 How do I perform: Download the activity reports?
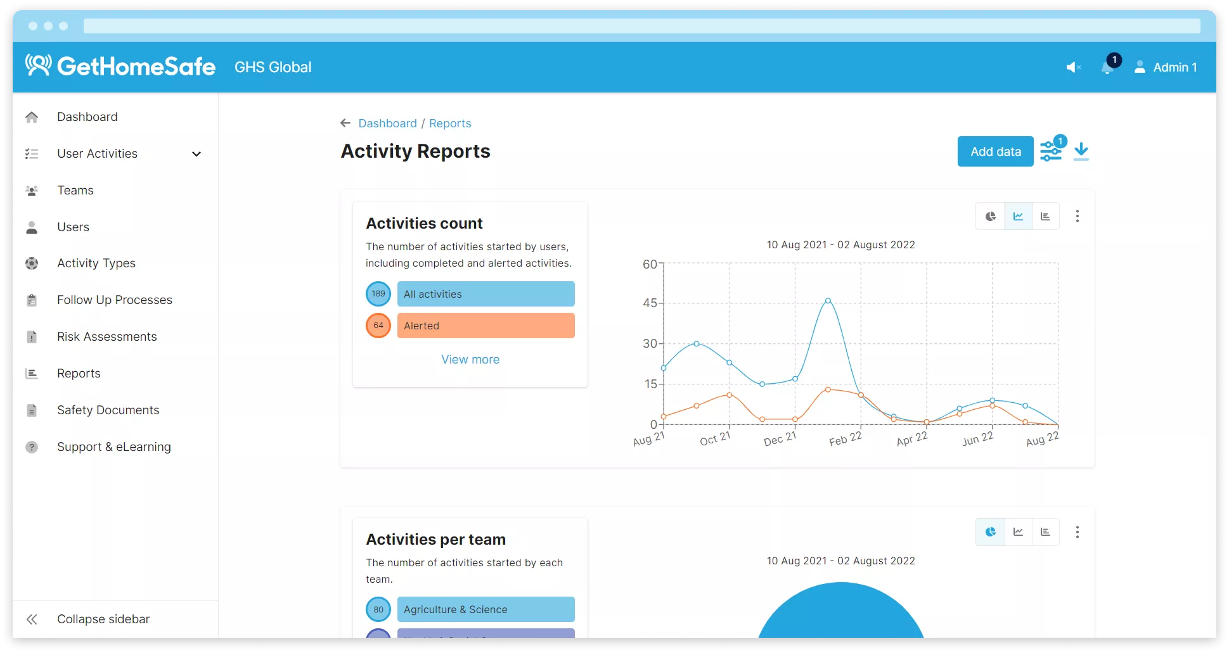(x=1081, y=151)
